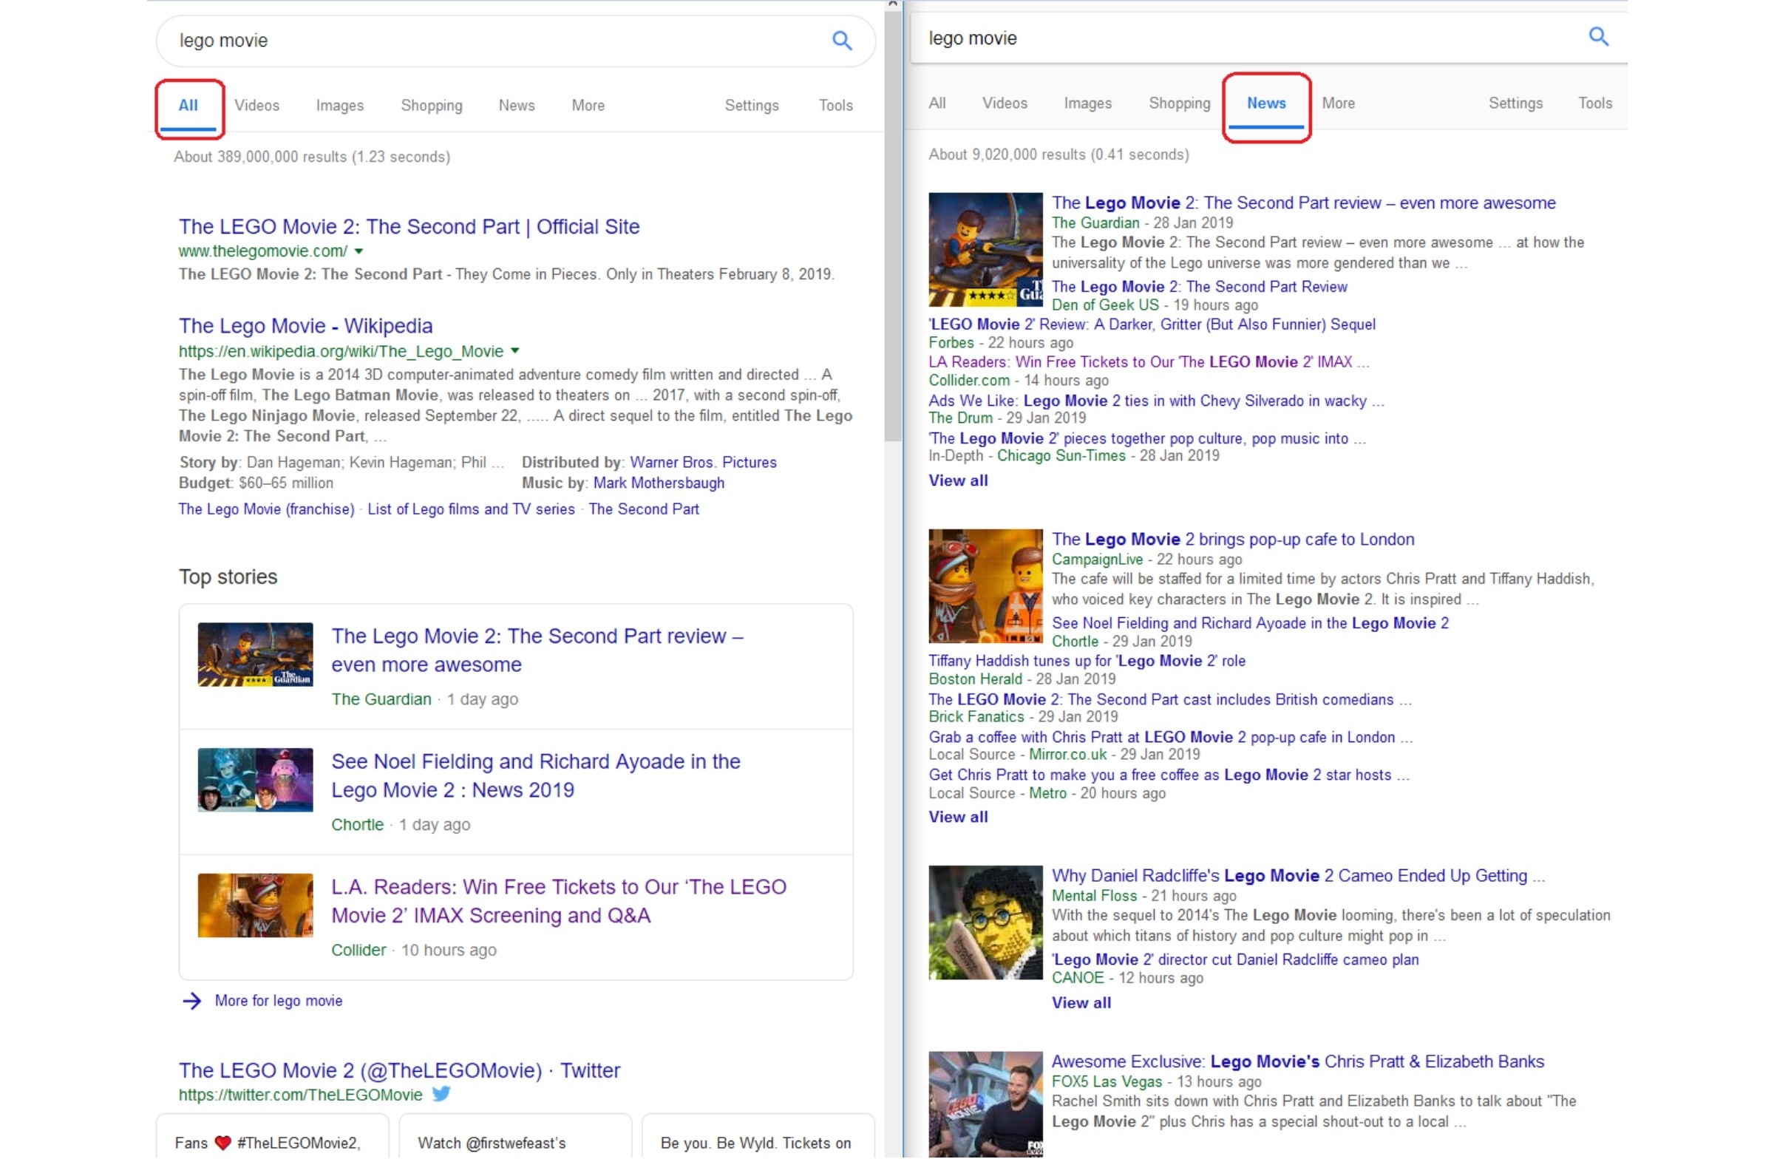Click the arrow icon beside More for lego movie

coord(192,1001)
